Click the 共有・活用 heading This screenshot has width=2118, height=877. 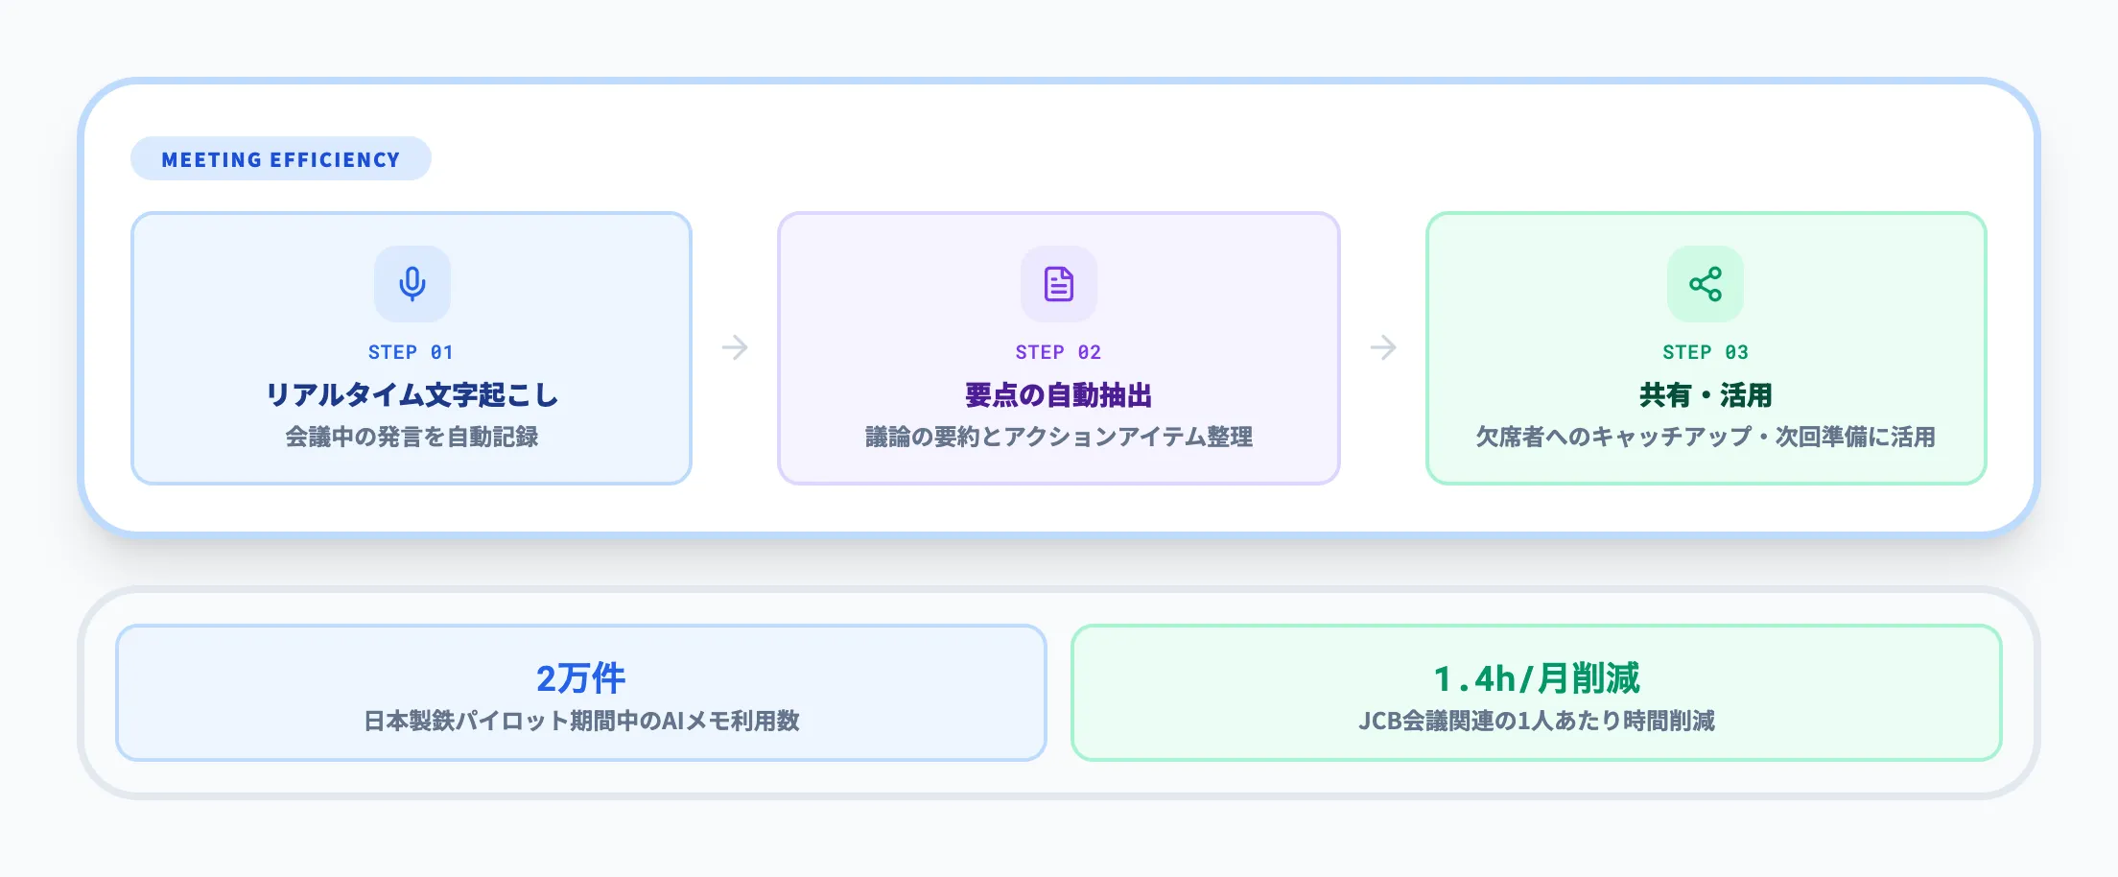1704,393
